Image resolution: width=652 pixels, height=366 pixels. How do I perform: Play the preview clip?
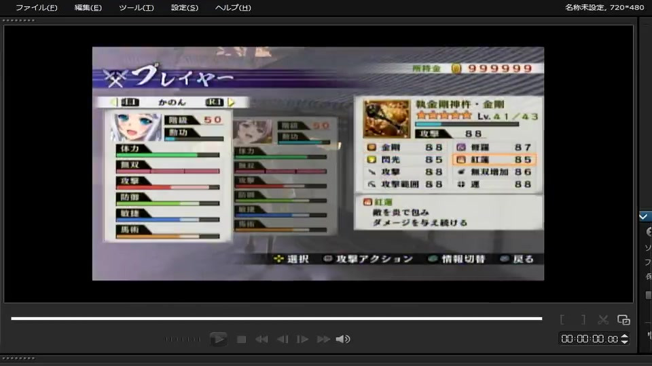point(218,339)
